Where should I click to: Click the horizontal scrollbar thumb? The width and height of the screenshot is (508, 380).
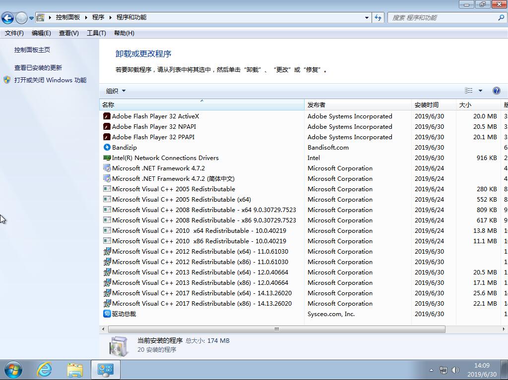tap(276, 329)
